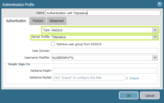Image resolution: width=164 pixels, height=103 pixels.
Task: Select the Authentication tab
Action: point(16,21)
